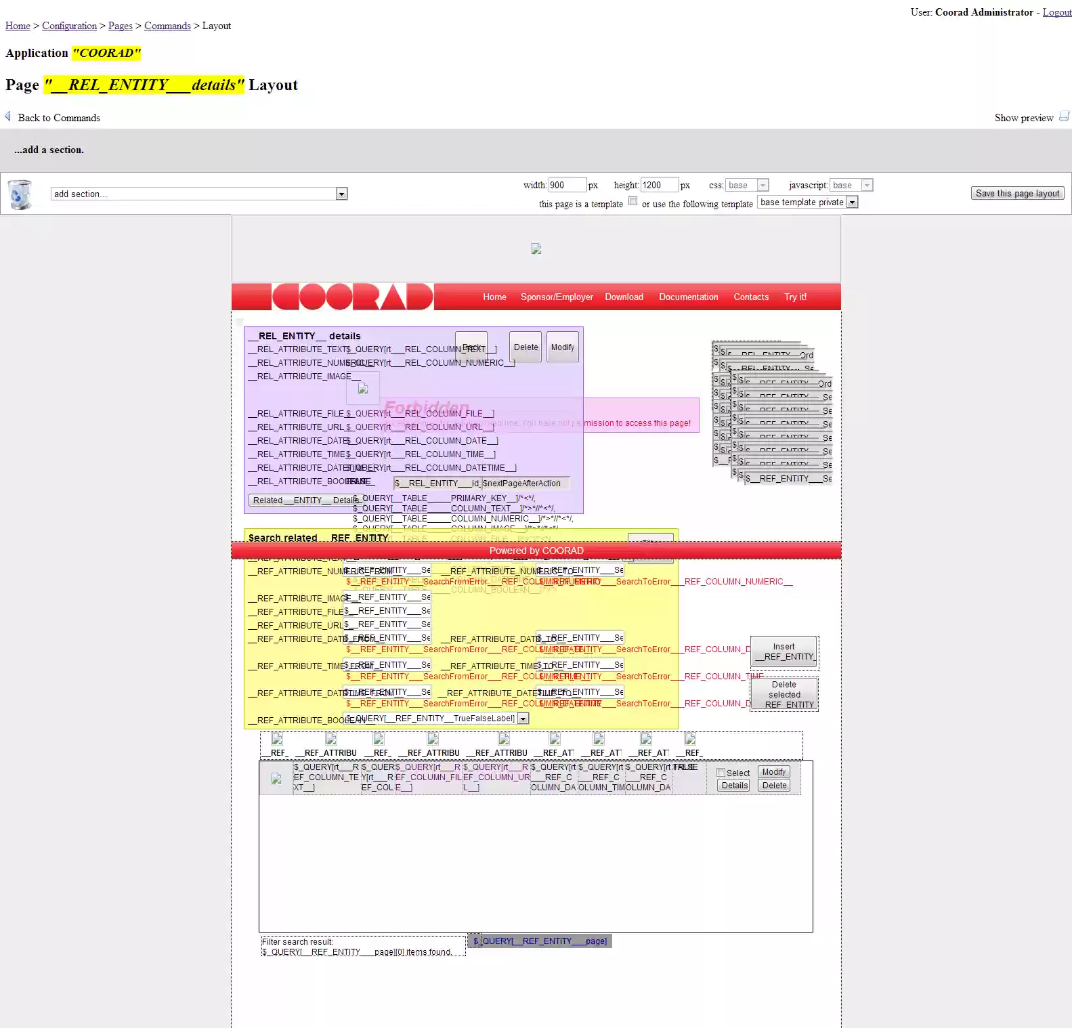Click the back arrow beside Back to Commands

pyautogui.click(x=8, y=116)
